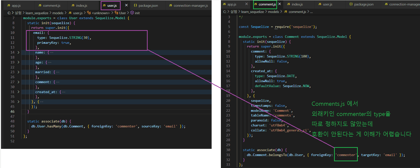
Task: Click comment.js file breadcrumb
Action: click(x=297, y=12)
